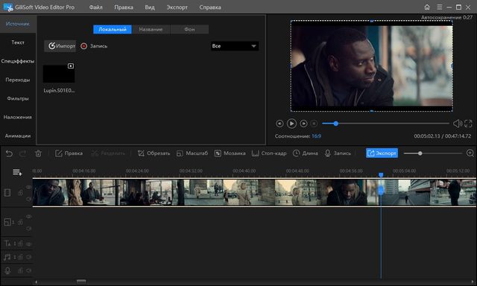Undo the last action
Screen dimensions: 477x286
click(x=9, y=153)
